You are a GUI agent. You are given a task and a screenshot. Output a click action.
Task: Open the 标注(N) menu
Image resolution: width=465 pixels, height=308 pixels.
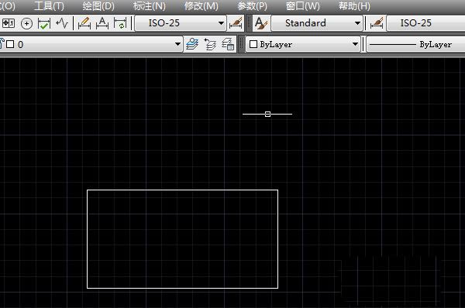[x=149, y=6]
